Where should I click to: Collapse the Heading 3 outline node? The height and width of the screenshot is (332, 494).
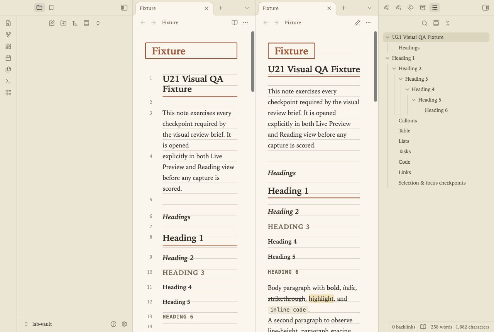point(401,79)
